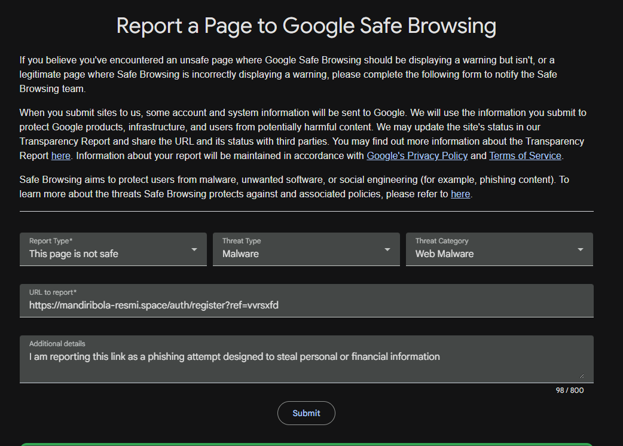
Task: Open the Terms of Service link
Action: pyautogui.click(x=525, y=155)
